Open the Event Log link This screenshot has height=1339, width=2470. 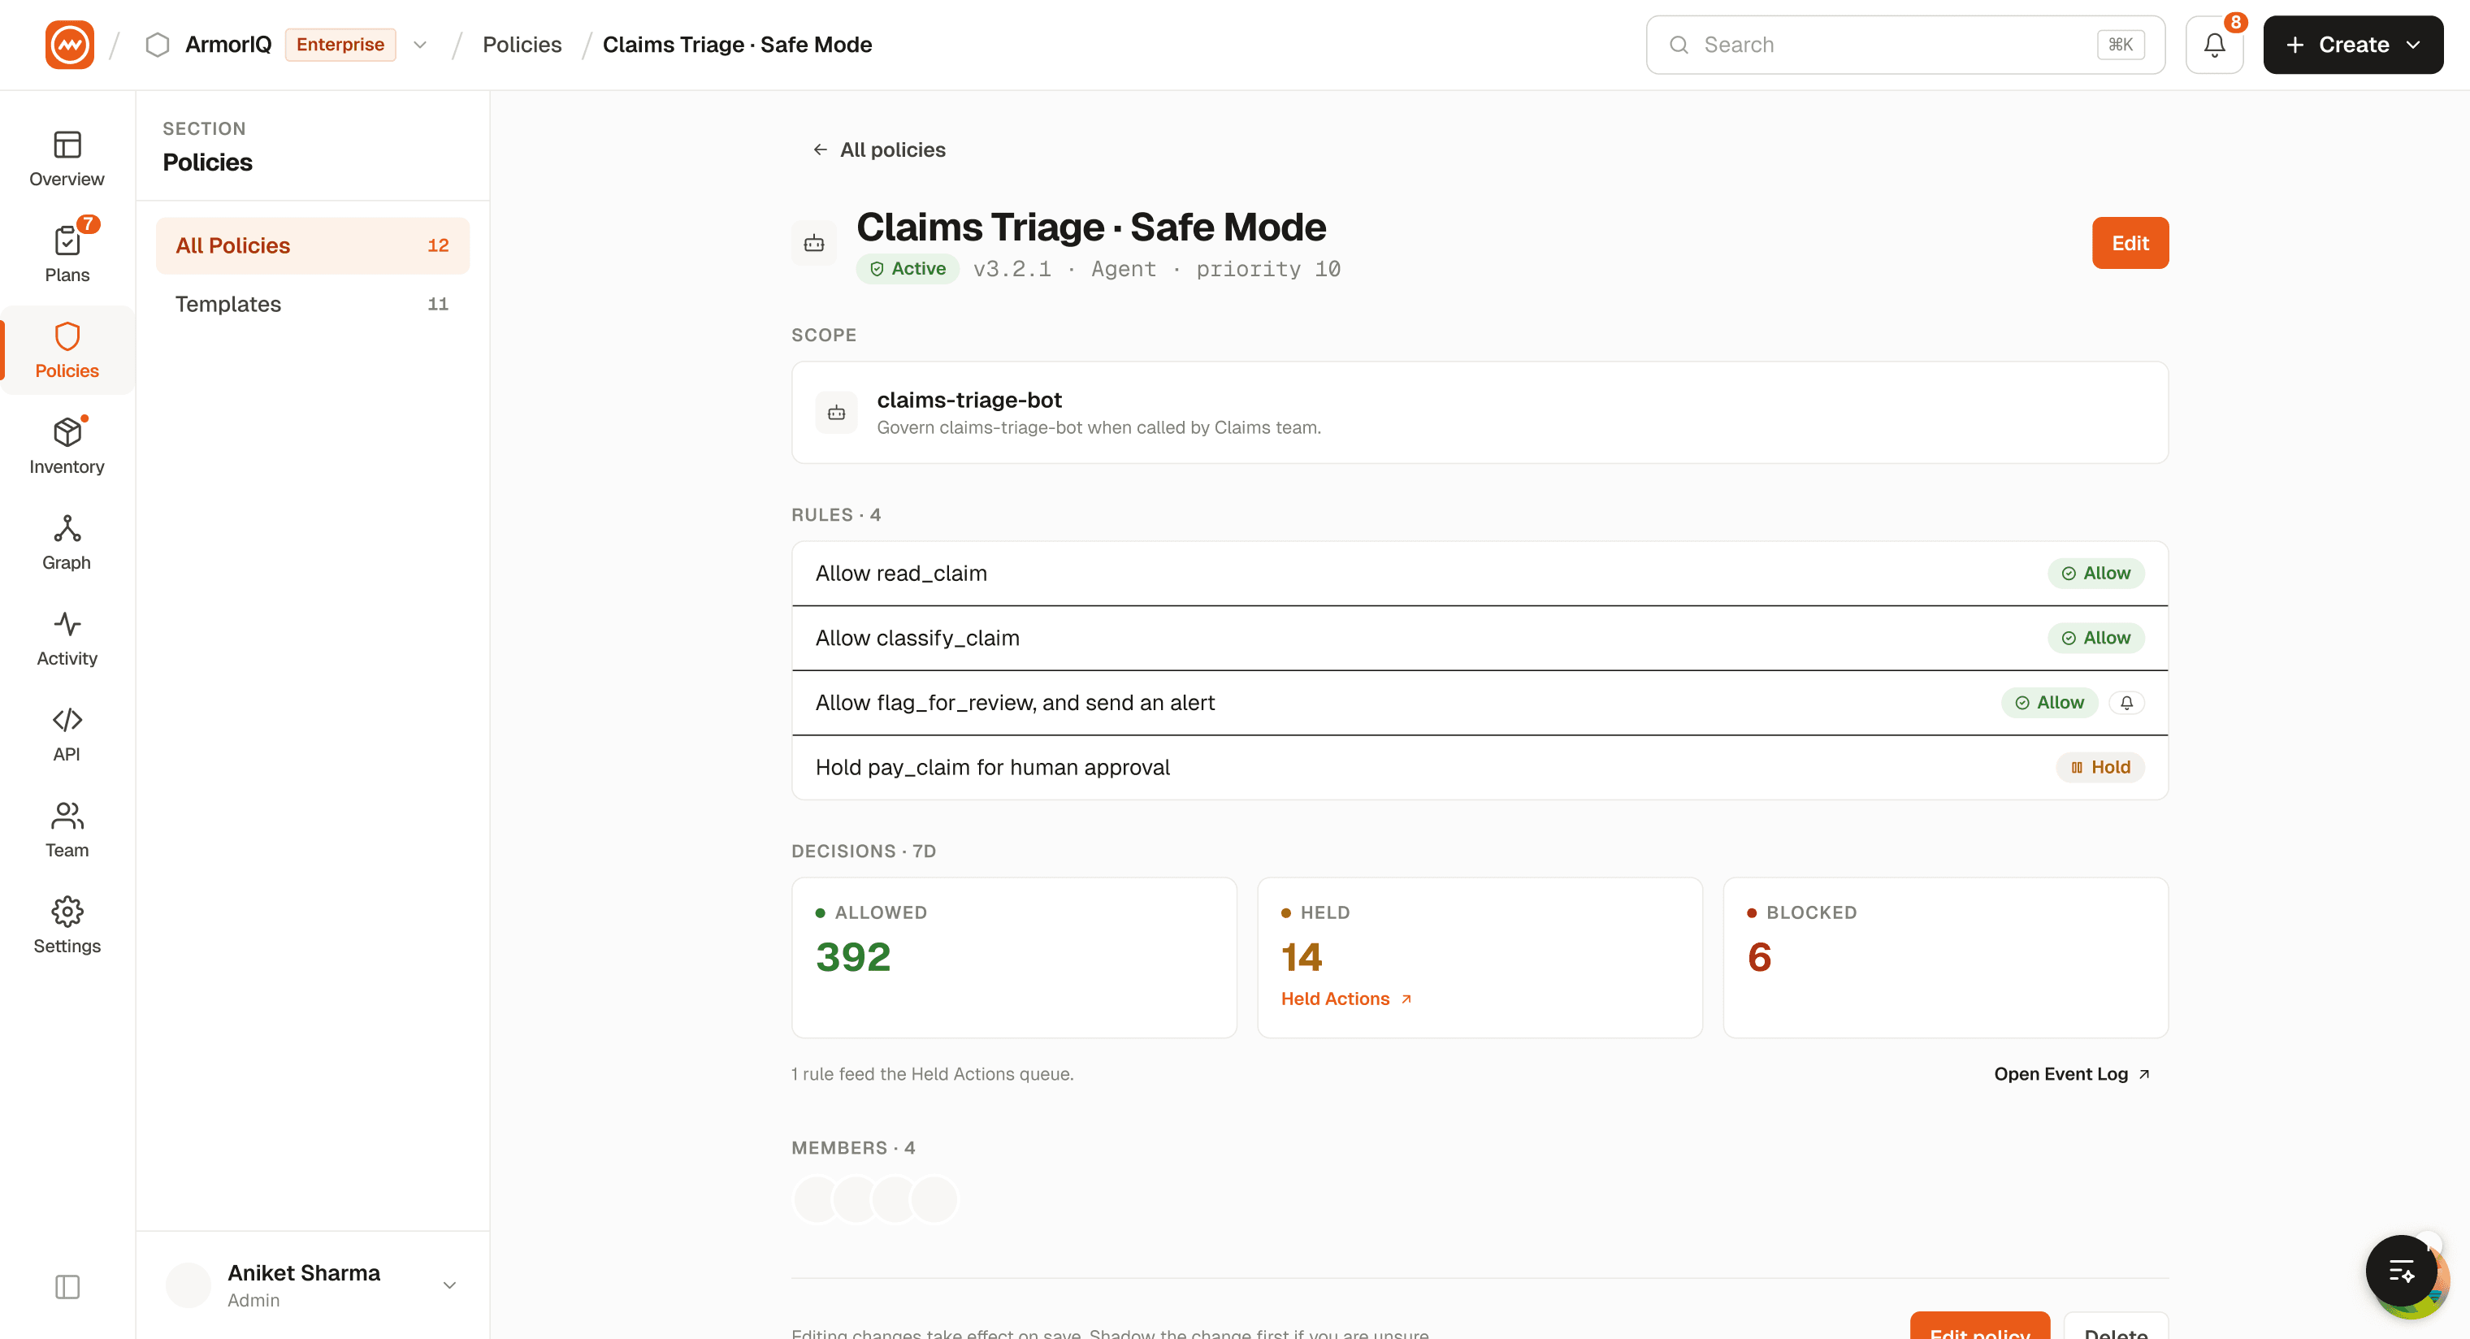(x=2072, y=1074)
